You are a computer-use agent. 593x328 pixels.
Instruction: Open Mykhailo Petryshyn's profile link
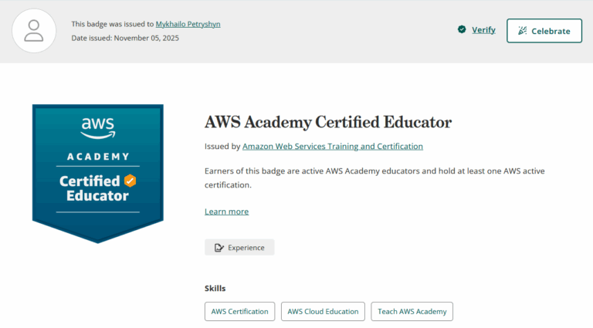coord(188,24)
